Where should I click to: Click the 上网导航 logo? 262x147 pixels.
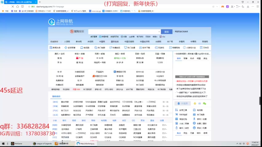coord(61,22)
